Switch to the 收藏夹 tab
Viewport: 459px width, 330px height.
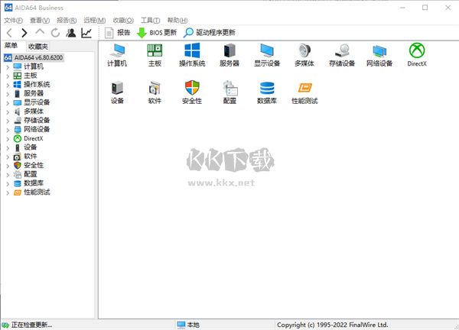click(x=38, y=47)
